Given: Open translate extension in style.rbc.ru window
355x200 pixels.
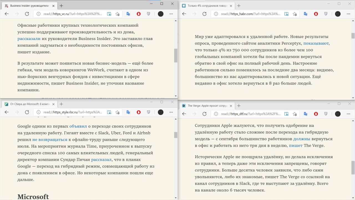Looking at the screenshot, I should pyautogui.click(x=128, y=112).
